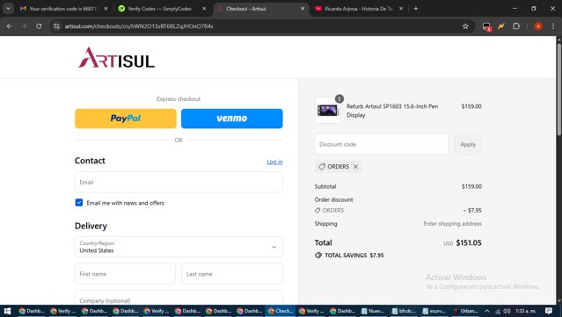
Task: Focus the Email input field
Action: point(179,182)
